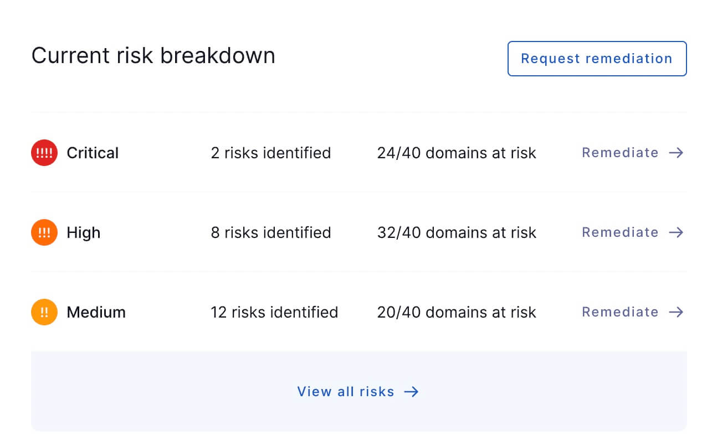Select the High severity label

click(x=84, y=232)
